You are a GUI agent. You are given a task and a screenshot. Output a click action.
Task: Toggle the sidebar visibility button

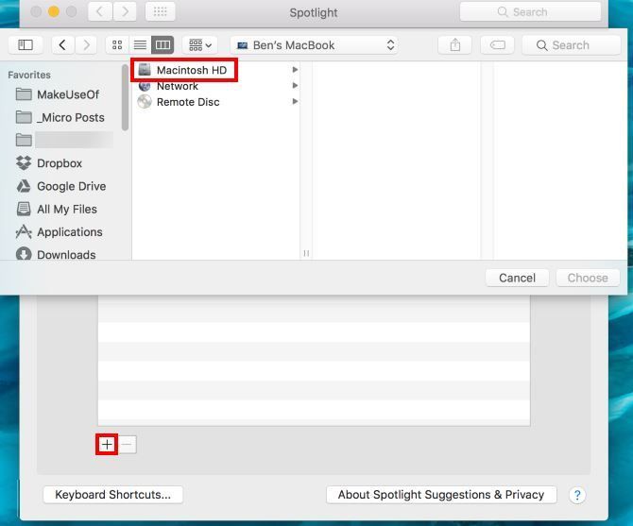pos(26,45)
